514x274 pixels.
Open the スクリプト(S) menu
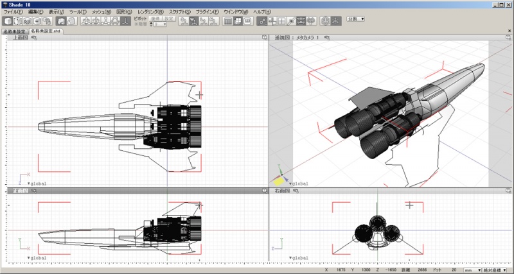click(x=180, y=12)
